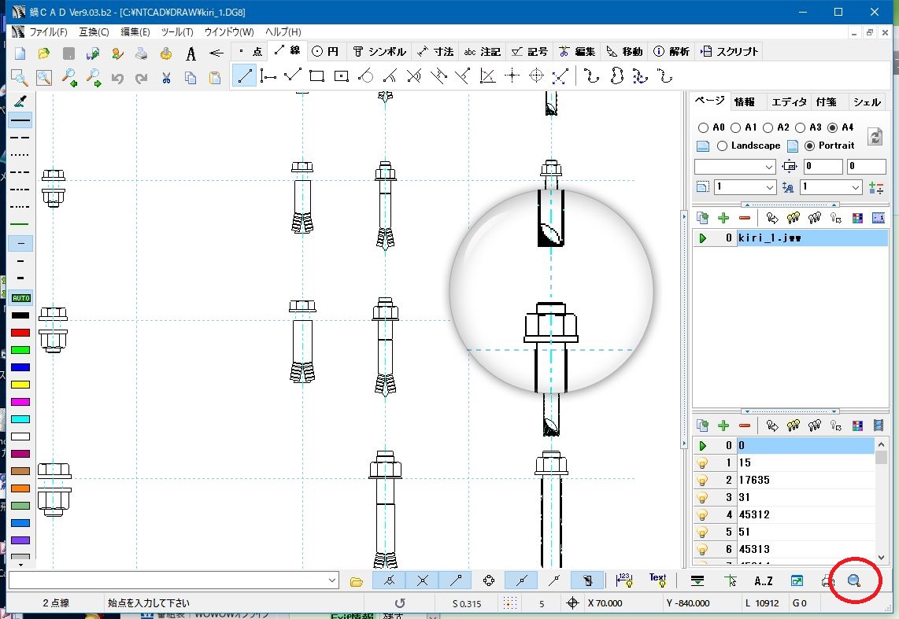899x619 pixels.
Task: Open the 互換(C) menu
Action: [94, 32]
